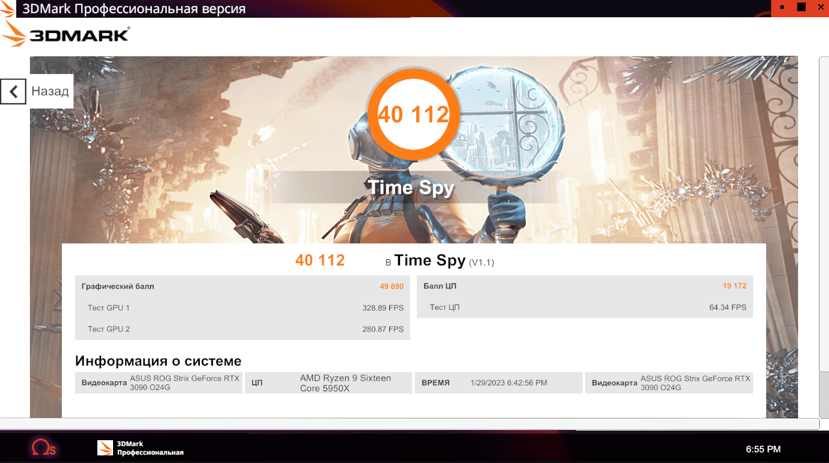
Task: Click the "Информация о системе" heading
Action: (158, 361)
